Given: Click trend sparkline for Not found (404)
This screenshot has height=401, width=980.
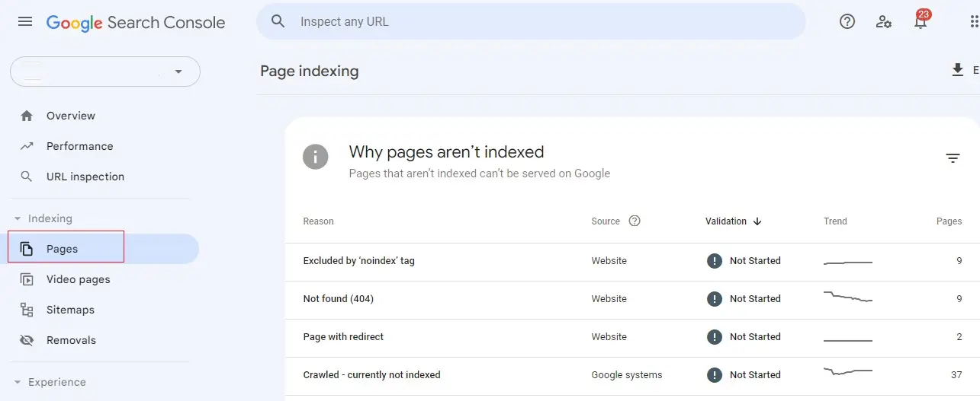Looking at the screenshot, I should [x=848, y=298].
